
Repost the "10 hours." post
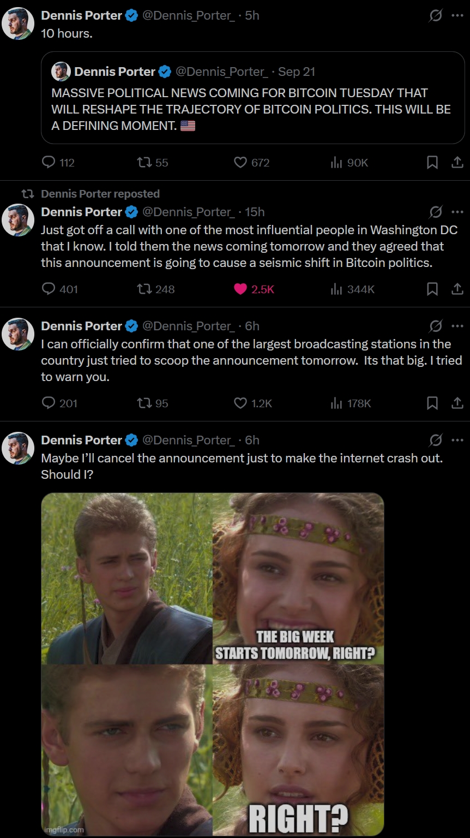[144, 163]
